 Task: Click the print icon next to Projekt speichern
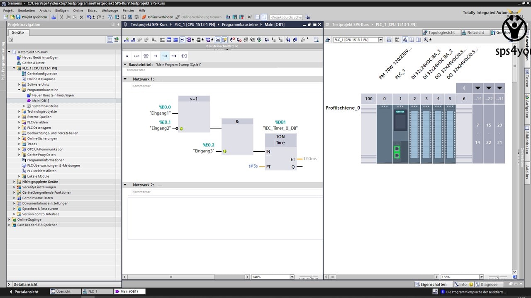pos(54,17)
